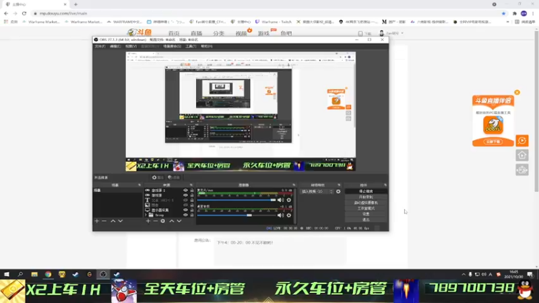539x303 pixels.
Task: Toggle visibility of Group source
Action: click(x=186, y=215)
